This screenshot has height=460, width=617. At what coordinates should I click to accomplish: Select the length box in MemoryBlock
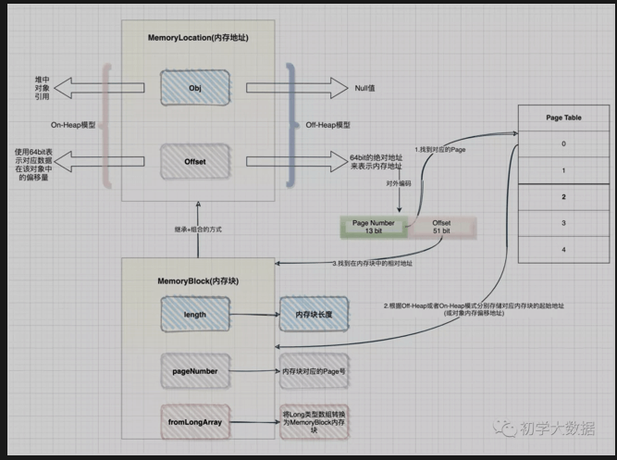tap(195, 315)
